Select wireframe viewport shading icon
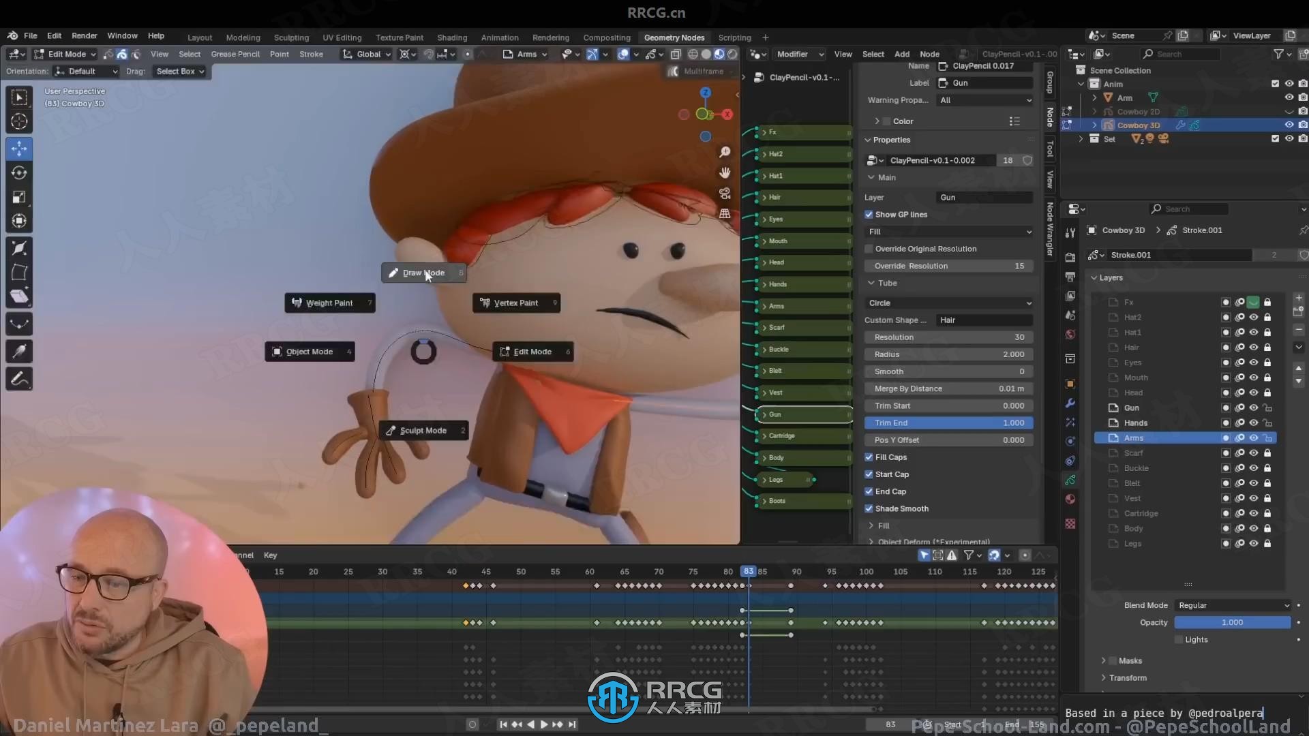This screenshot has width=1309, height=736. (x=693, y=54)
